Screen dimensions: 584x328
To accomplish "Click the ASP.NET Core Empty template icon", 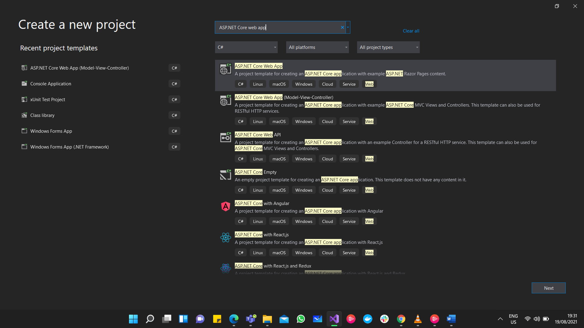I will point(225,175).
